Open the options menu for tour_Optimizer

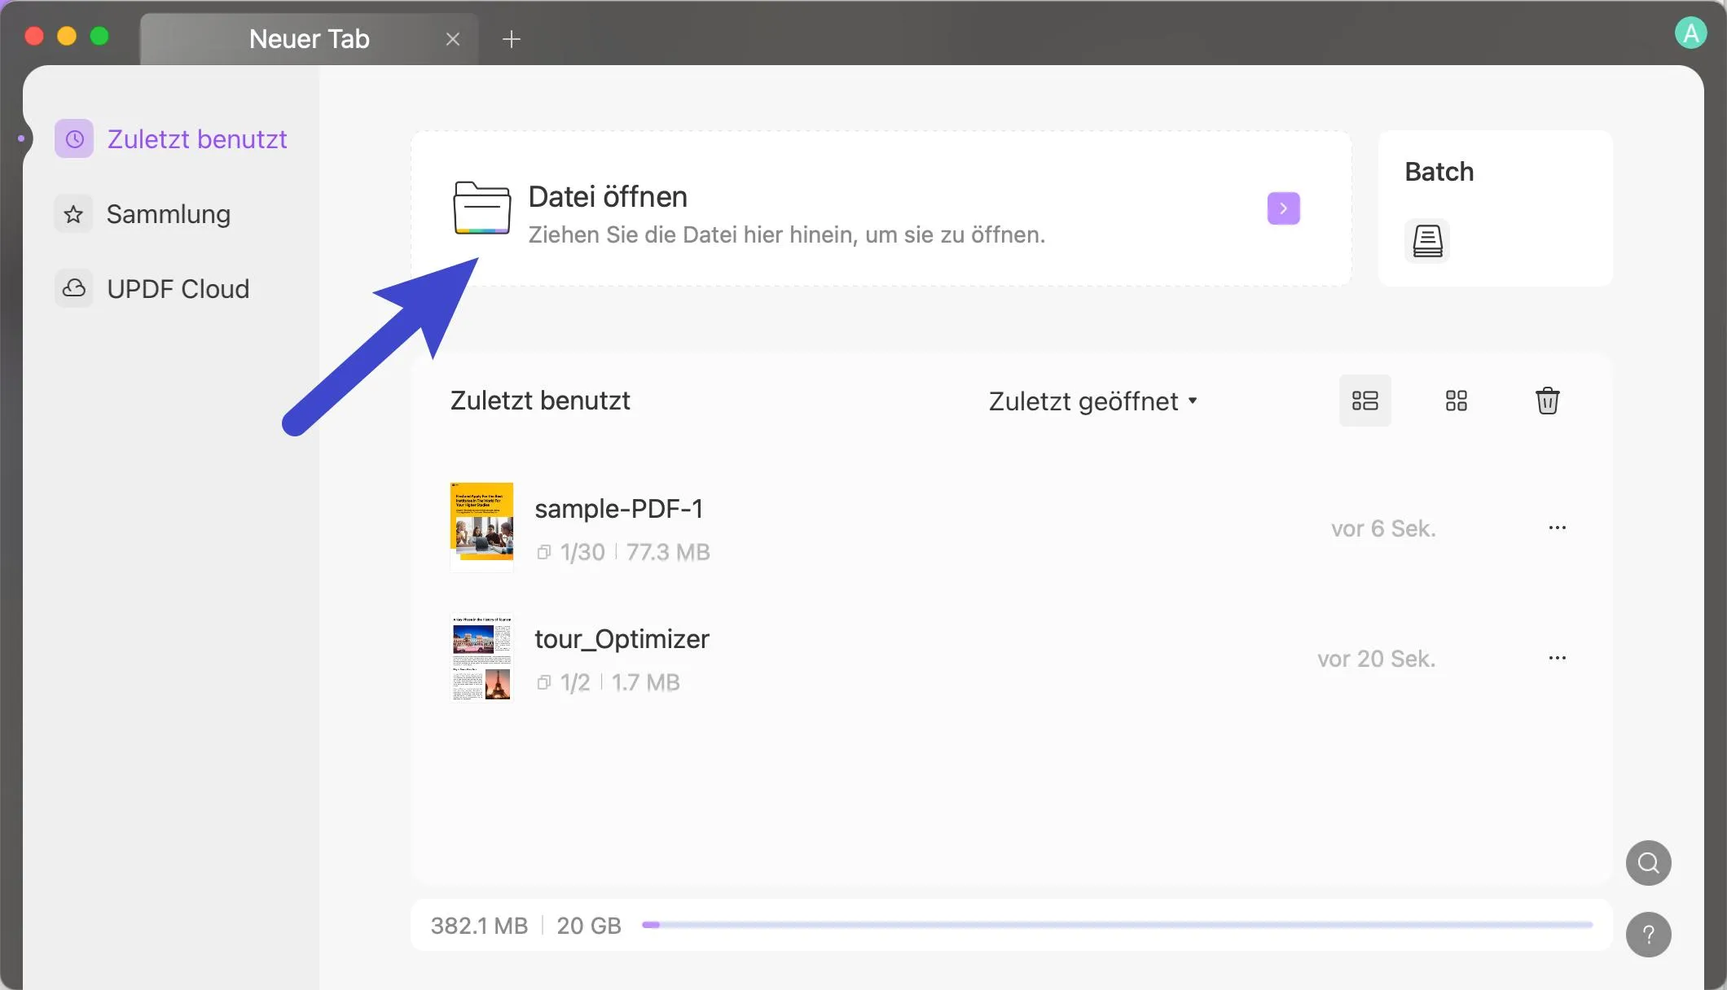pyautogui.click(x=1558, y=658)
